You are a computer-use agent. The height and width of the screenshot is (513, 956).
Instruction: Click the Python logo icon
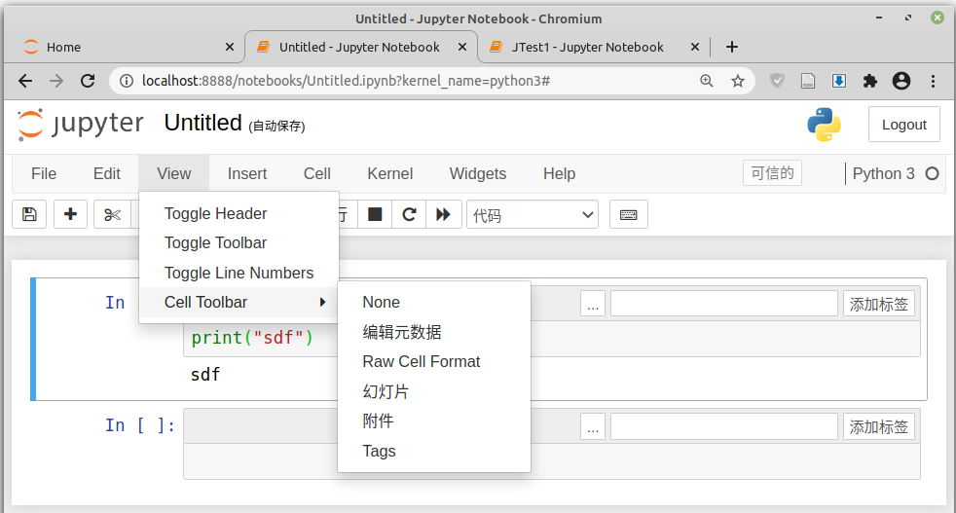825,125
